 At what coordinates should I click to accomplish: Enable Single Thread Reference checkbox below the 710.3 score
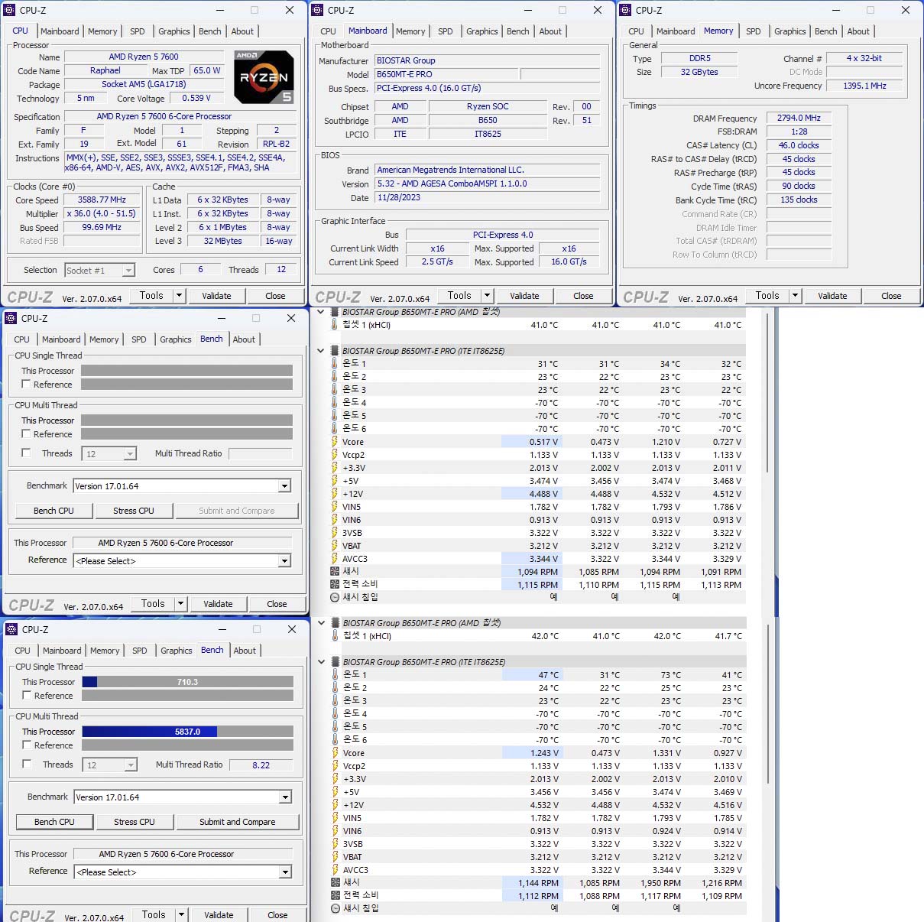point(27,696)
